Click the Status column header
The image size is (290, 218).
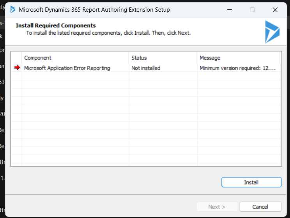click(x=163, y=58)
